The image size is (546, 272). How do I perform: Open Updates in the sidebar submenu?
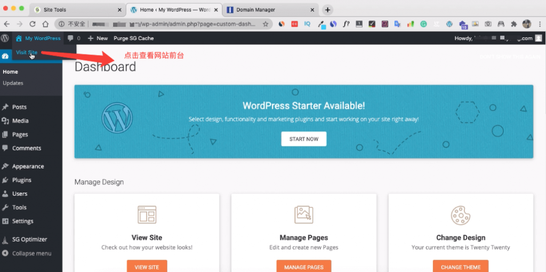click(x=13, y=83)
